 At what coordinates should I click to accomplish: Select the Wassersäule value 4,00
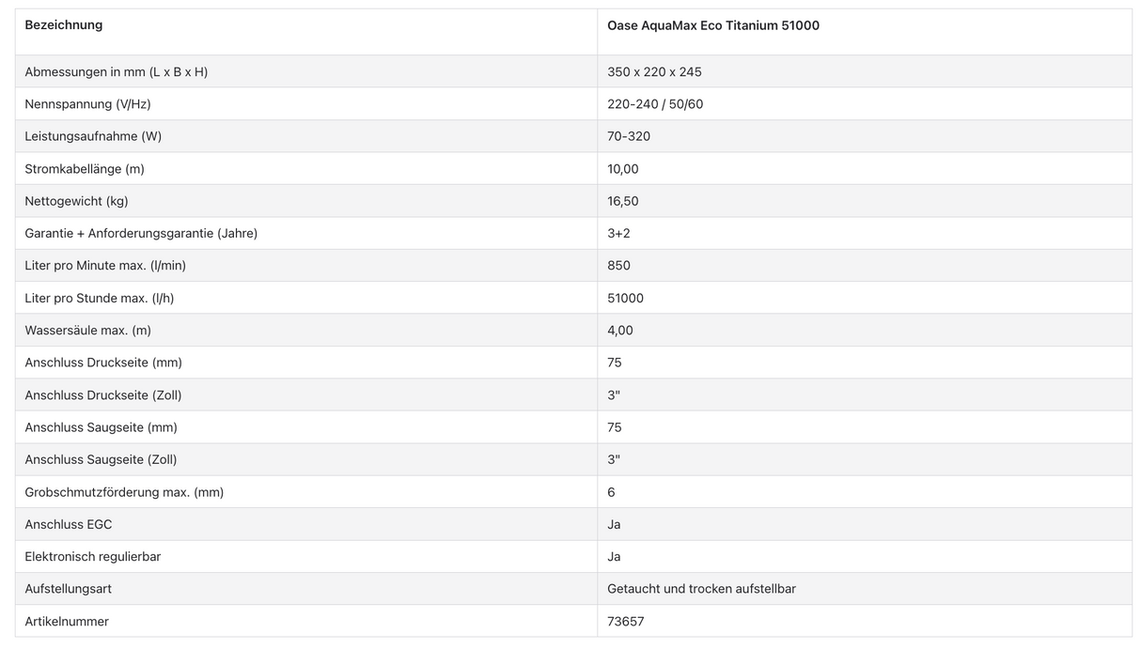coord(620,331)
